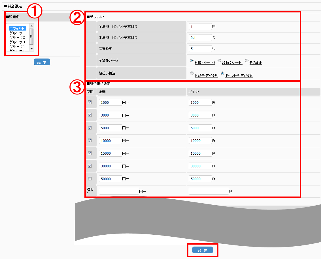Select そのまま sort radio button
Screen dimensions: 321x259
click(x=247, y=61)
